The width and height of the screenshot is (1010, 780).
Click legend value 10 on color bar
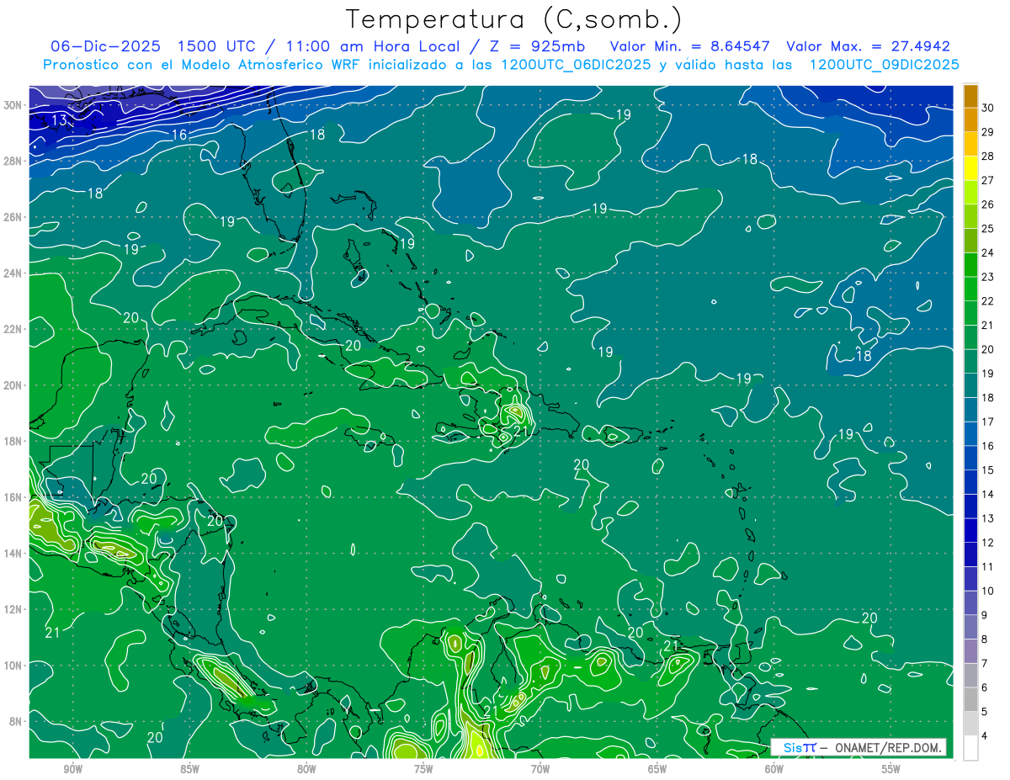988,591
